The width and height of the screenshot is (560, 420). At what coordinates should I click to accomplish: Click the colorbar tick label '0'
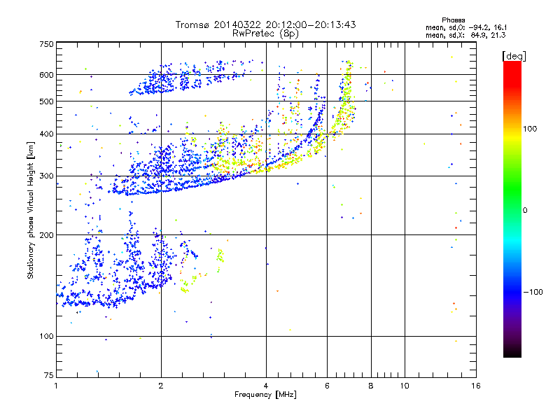pyautogui.click(x=525, y=211)
